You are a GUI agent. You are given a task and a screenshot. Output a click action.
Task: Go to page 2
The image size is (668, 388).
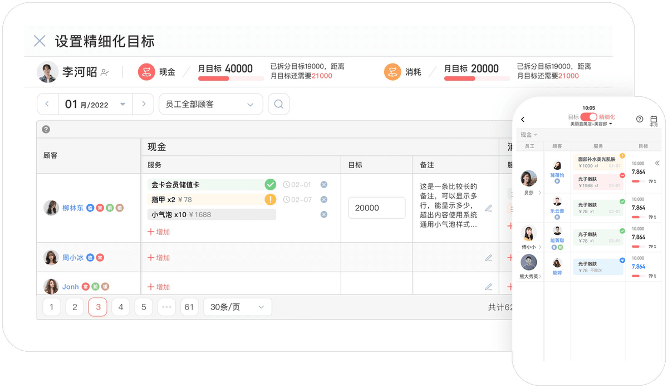[x=75, y=307]
